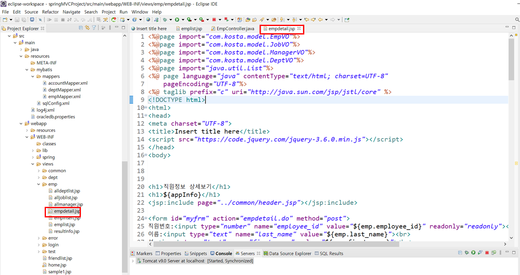Maximize the editor area
The width and height of the screenshot is (520, 275).
point(514,28)
